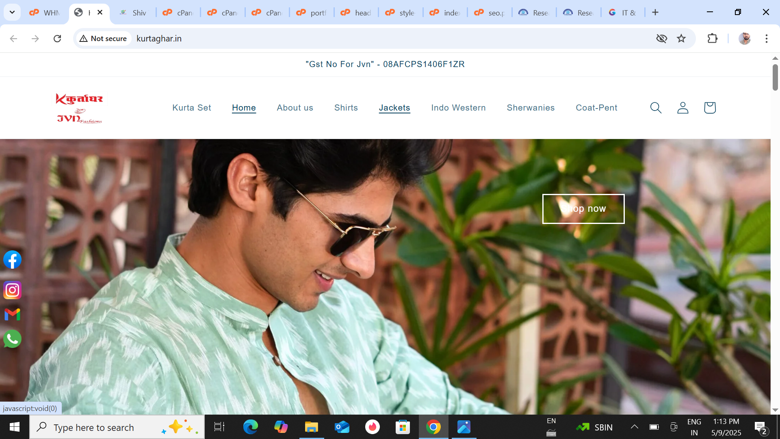Open the shopping cart icon
The image size is (780, 439).
[x=710, y=108]
